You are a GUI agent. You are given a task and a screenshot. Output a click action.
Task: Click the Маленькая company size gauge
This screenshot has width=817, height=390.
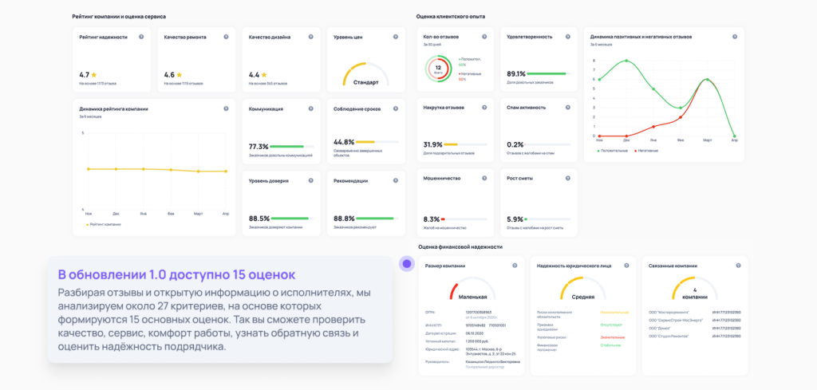point(472,289)
